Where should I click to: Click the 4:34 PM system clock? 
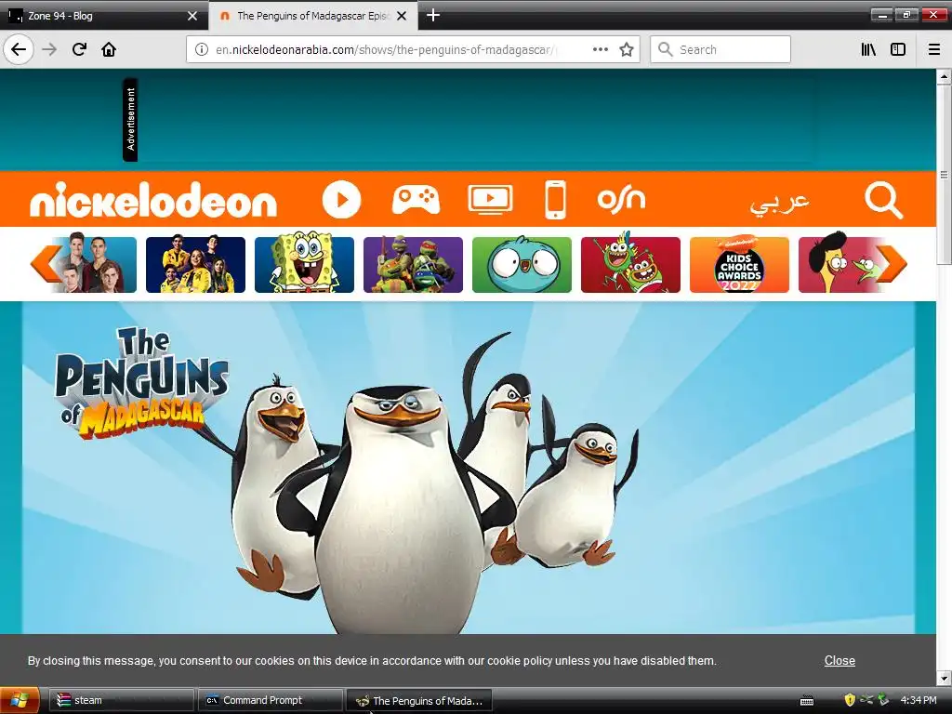(x=918, y=700)
